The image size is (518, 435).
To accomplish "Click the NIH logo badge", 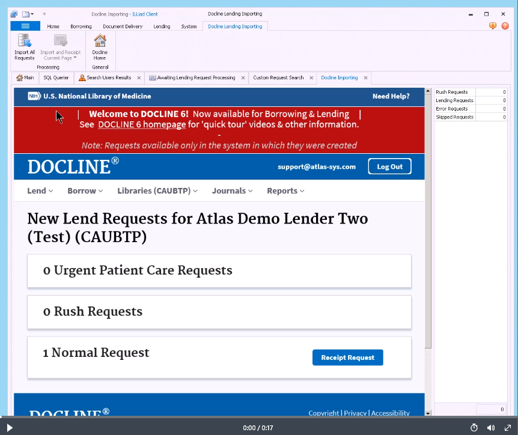I will click(34, 96).
